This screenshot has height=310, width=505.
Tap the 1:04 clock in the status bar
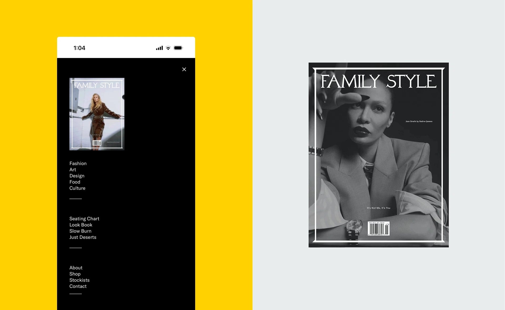[79, 48]
